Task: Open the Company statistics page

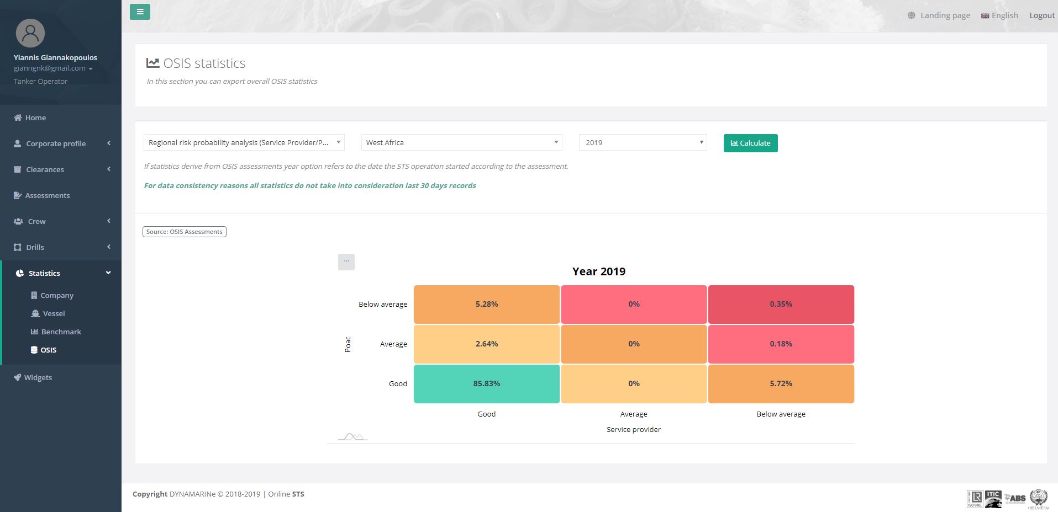Action: [57, 295]
